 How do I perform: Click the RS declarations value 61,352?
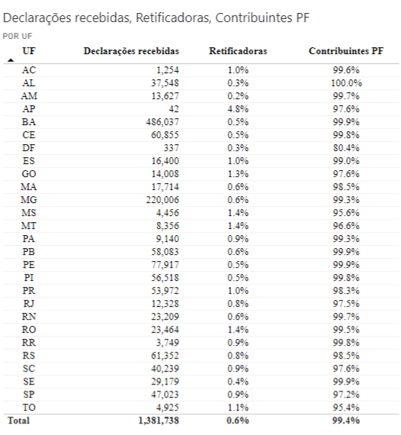pos(165,356)
